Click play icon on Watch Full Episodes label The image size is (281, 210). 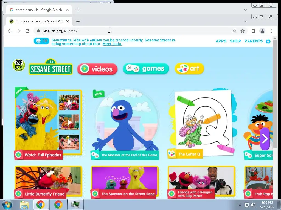pyautogui.click(x=18, y=155)
